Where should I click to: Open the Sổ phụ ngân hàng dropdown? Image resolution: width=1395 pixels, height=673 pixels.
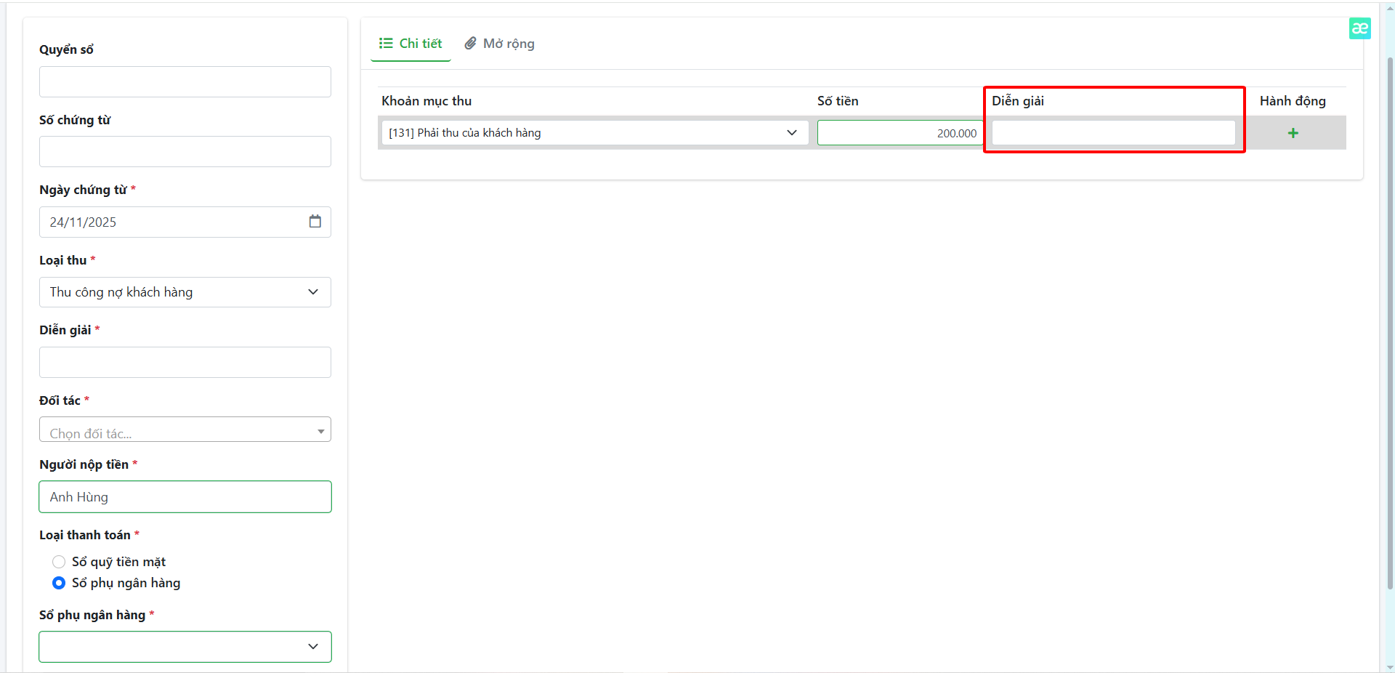click(185, 647)
